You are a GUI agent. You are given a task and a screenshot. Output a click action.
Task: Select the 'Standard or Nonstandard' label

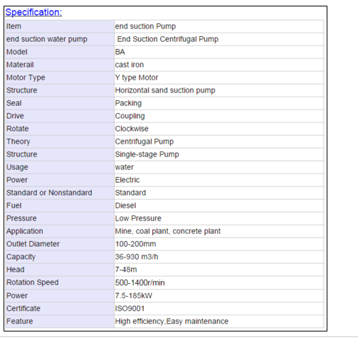tap(49, 193)
